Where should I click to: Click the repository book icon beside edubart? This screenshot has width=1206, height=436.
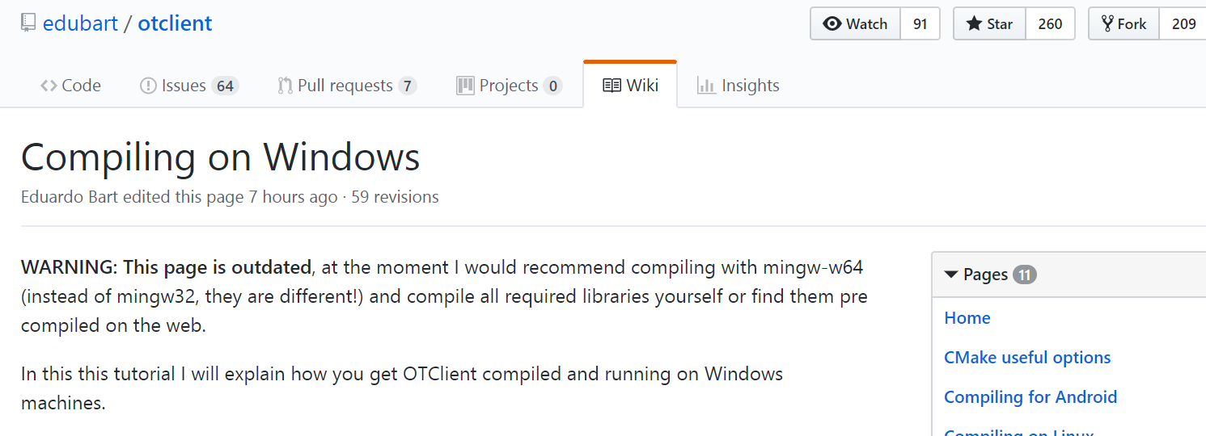pos(28,23)
